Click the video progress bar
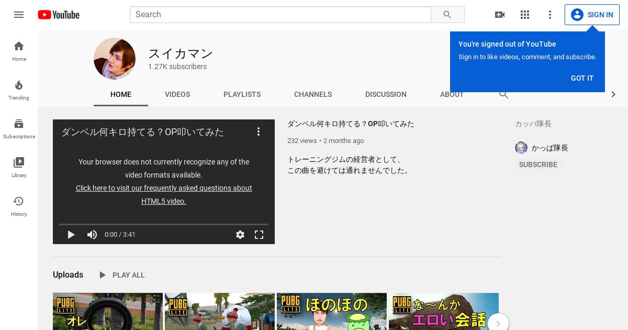The image size is (628, 330). coord(164,224)
